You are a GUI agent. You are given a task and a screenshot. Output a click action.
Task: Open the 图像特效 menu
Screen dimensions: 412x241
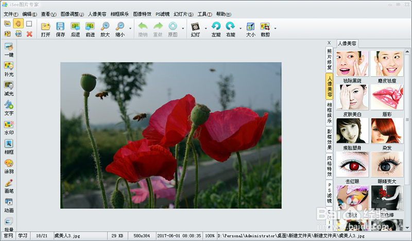(x=142, y=14)
